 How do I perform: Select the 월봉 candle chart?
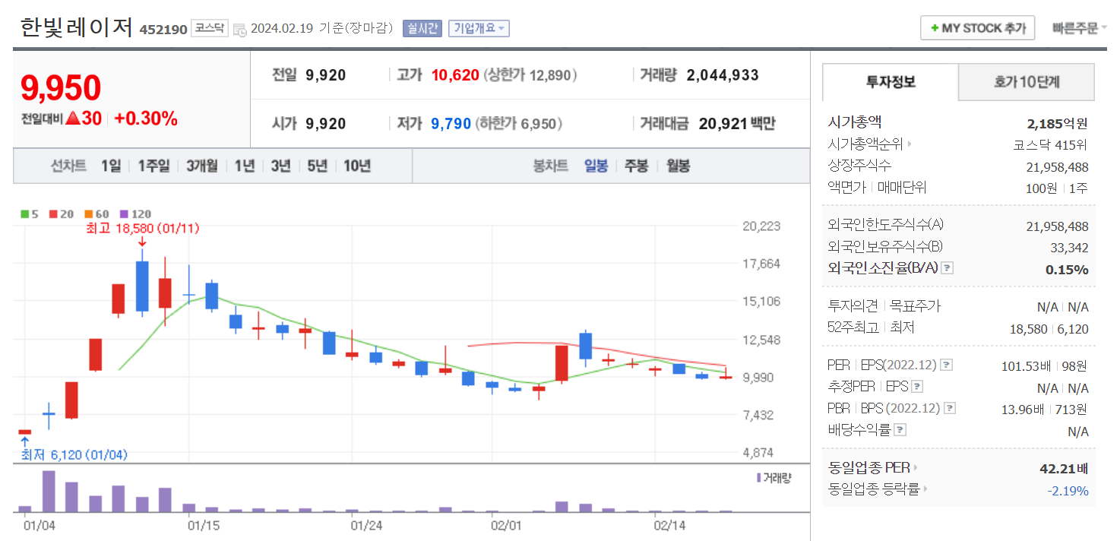tap(679, 166)
